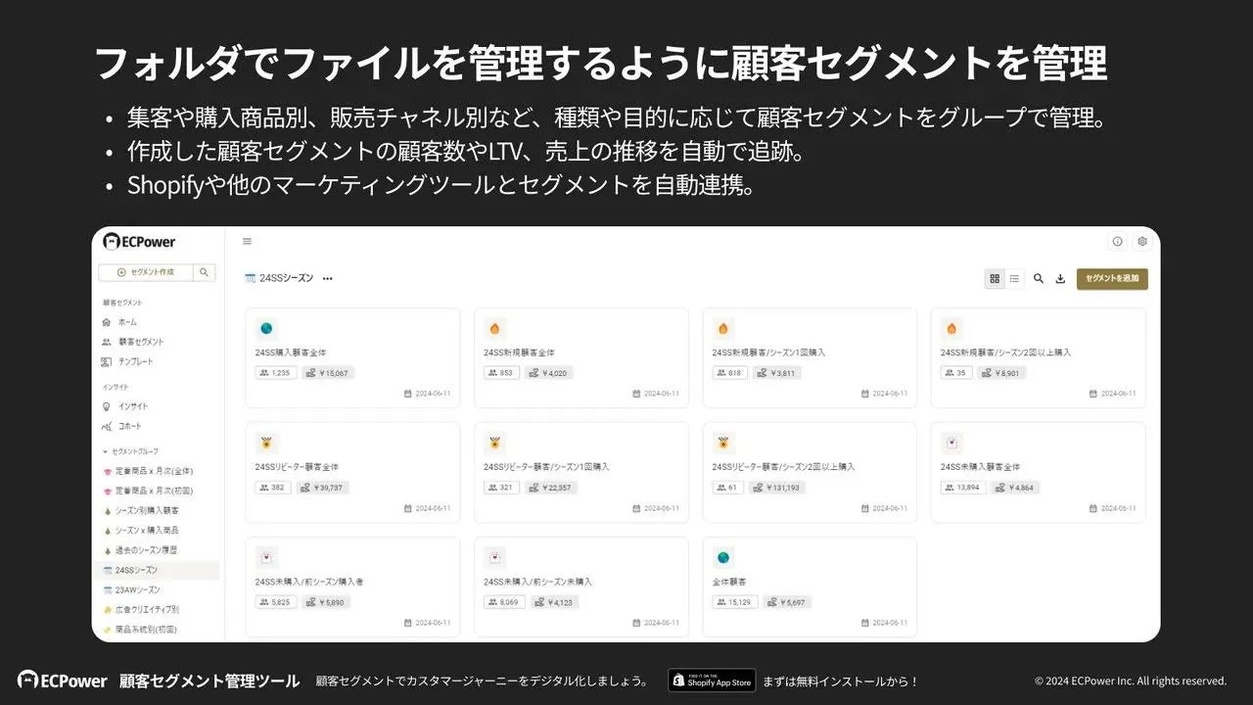Screen dimensions: 1253x705
Task: Switch to grid view
Action: 995,279
